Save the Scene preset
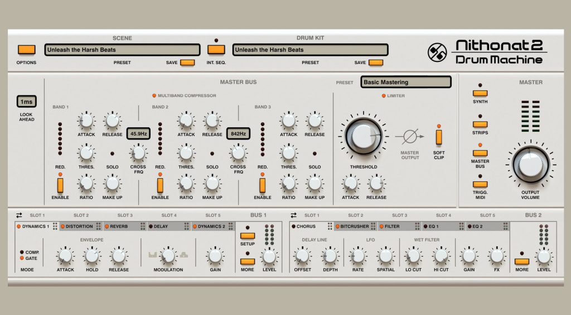571x315 pixels. (x=187, y=62)
